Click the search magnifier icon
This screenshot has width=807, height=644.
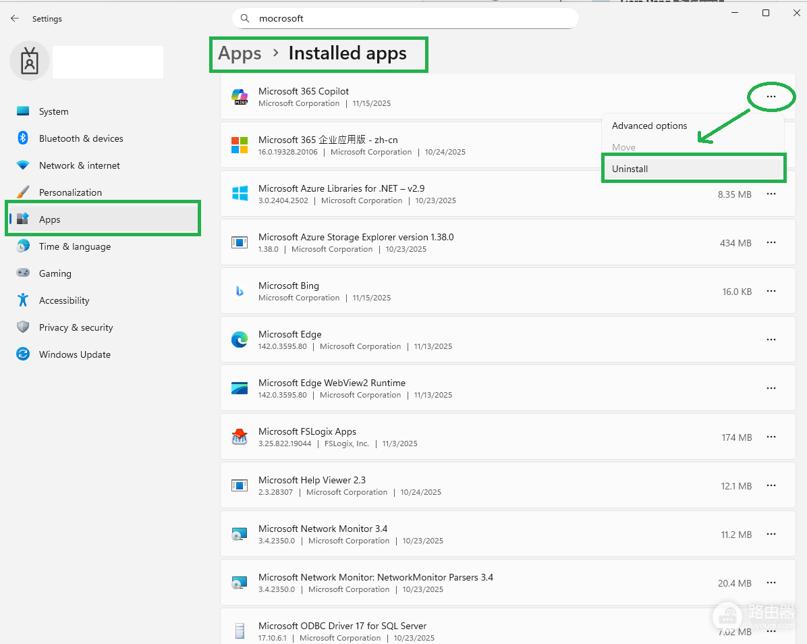[245, 18]
